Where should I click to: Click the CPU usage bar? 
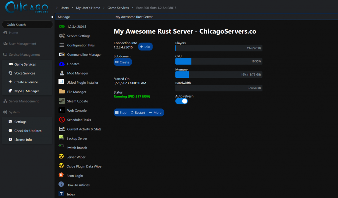pyautogui.click(x=219, y=61)
